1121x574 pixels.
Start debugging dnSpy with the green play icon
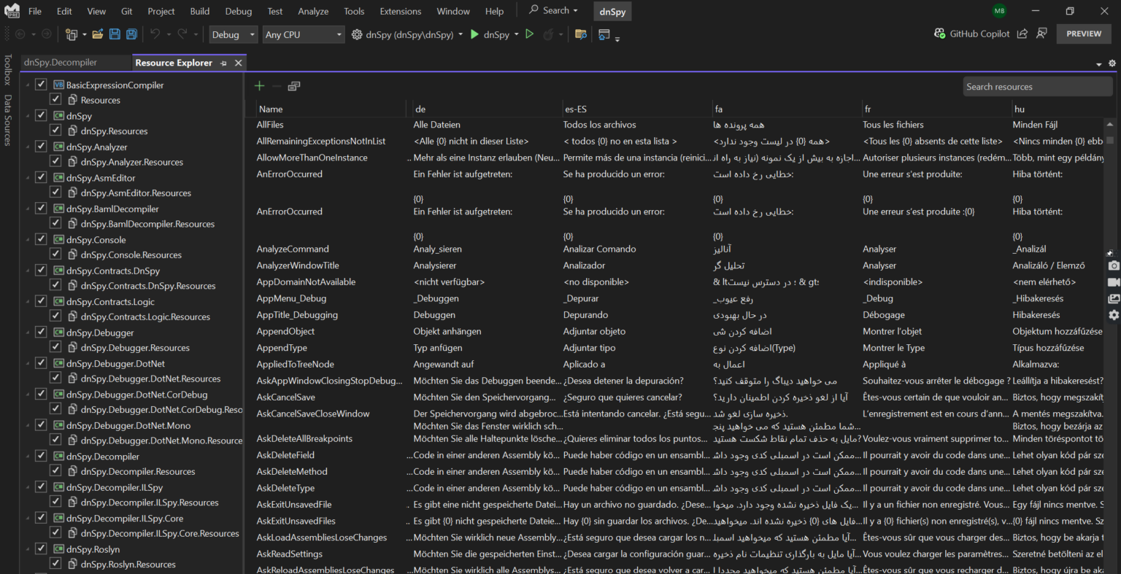coord(474,34)
